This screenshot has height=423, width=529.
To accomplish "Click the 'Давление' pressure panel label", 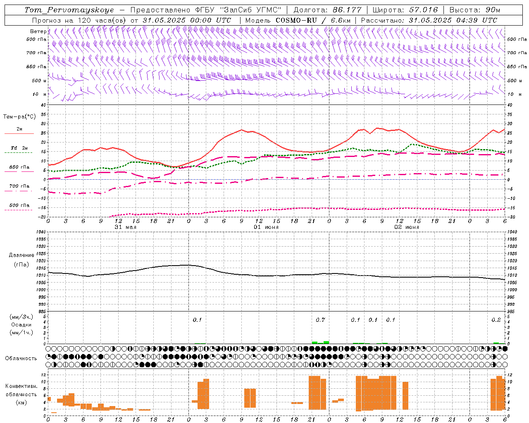I will pos(21,255).
